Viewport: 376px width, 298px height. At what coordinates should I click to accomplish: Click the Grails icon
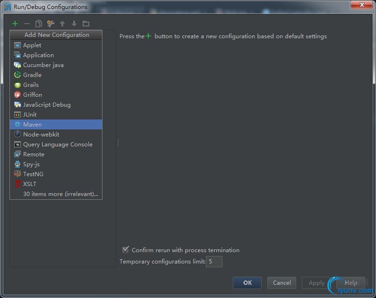point(17,85)
